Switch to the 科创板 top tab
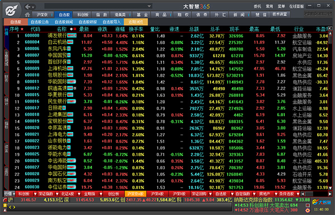The height and width of the screenshot is (215, 335). click(83, 14)
